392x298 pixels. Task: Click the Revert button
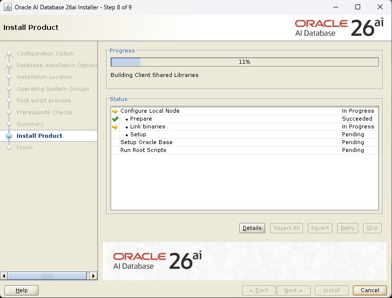[320, 228]
